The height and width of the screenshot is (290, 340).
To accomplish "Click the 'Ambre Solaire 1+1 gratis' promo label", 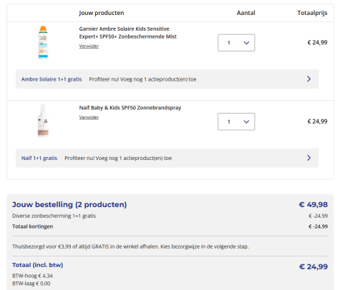I will 52,79.
